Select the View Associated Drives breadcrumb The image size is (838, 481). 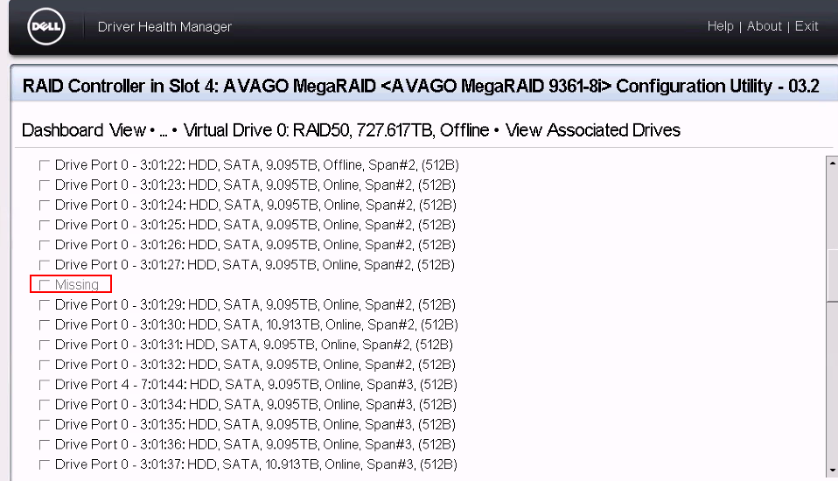pos(592,130)
